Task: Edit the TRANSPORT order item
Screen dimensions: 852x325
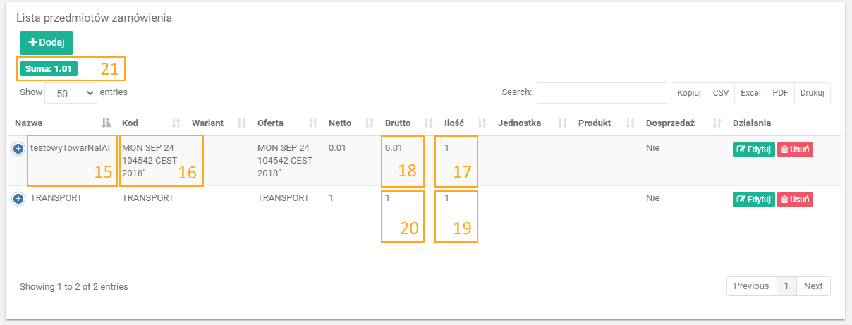Action: click(753, 199)
